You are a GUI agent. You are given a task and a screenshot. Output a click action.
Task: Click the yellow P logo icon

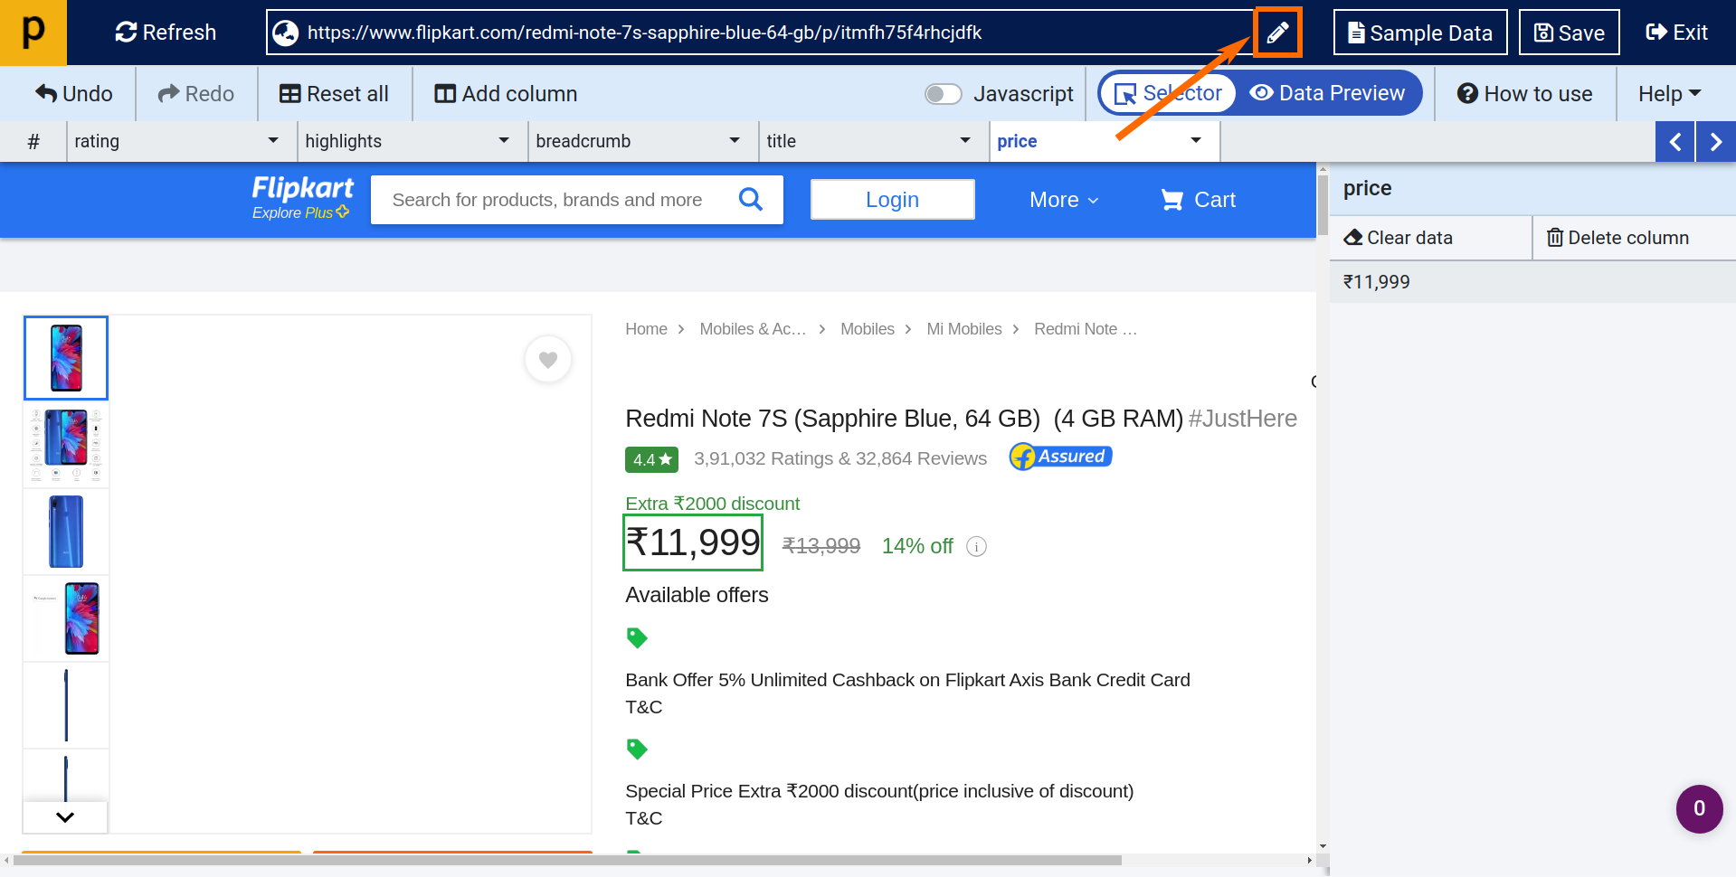coord(33,33)
